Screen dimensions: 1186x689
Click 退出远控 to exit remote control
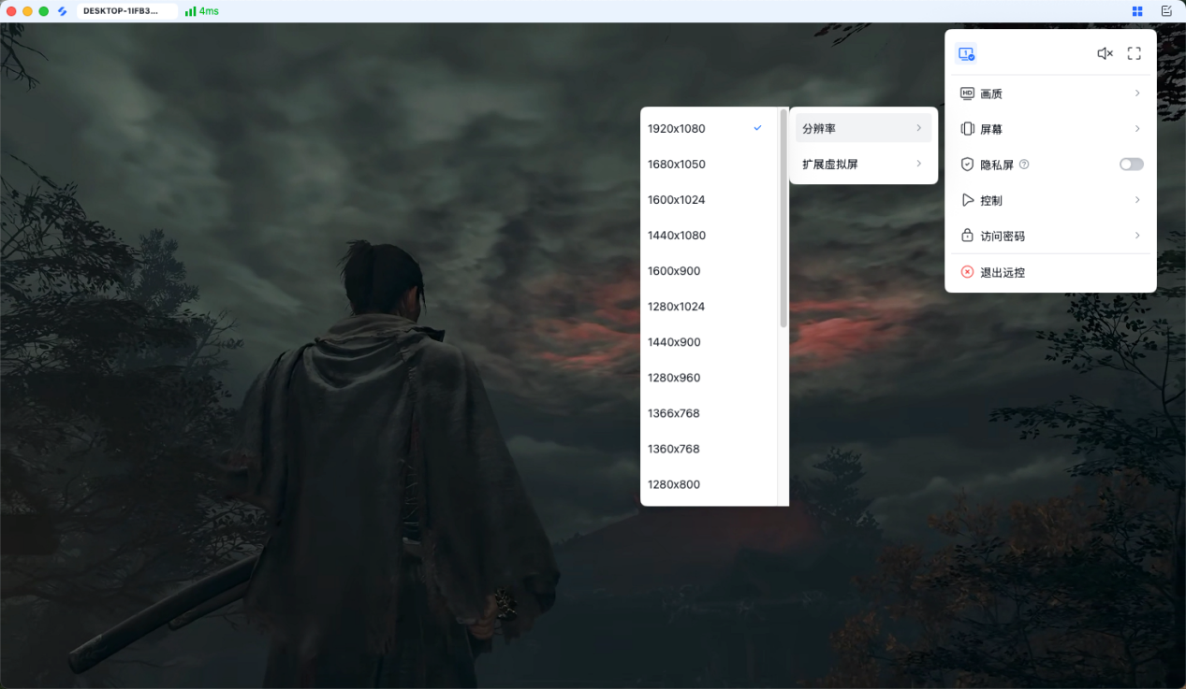click(x=1050, y=272)
